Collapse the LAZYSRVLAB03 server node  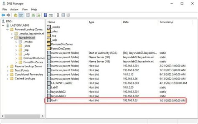(3, 25)
